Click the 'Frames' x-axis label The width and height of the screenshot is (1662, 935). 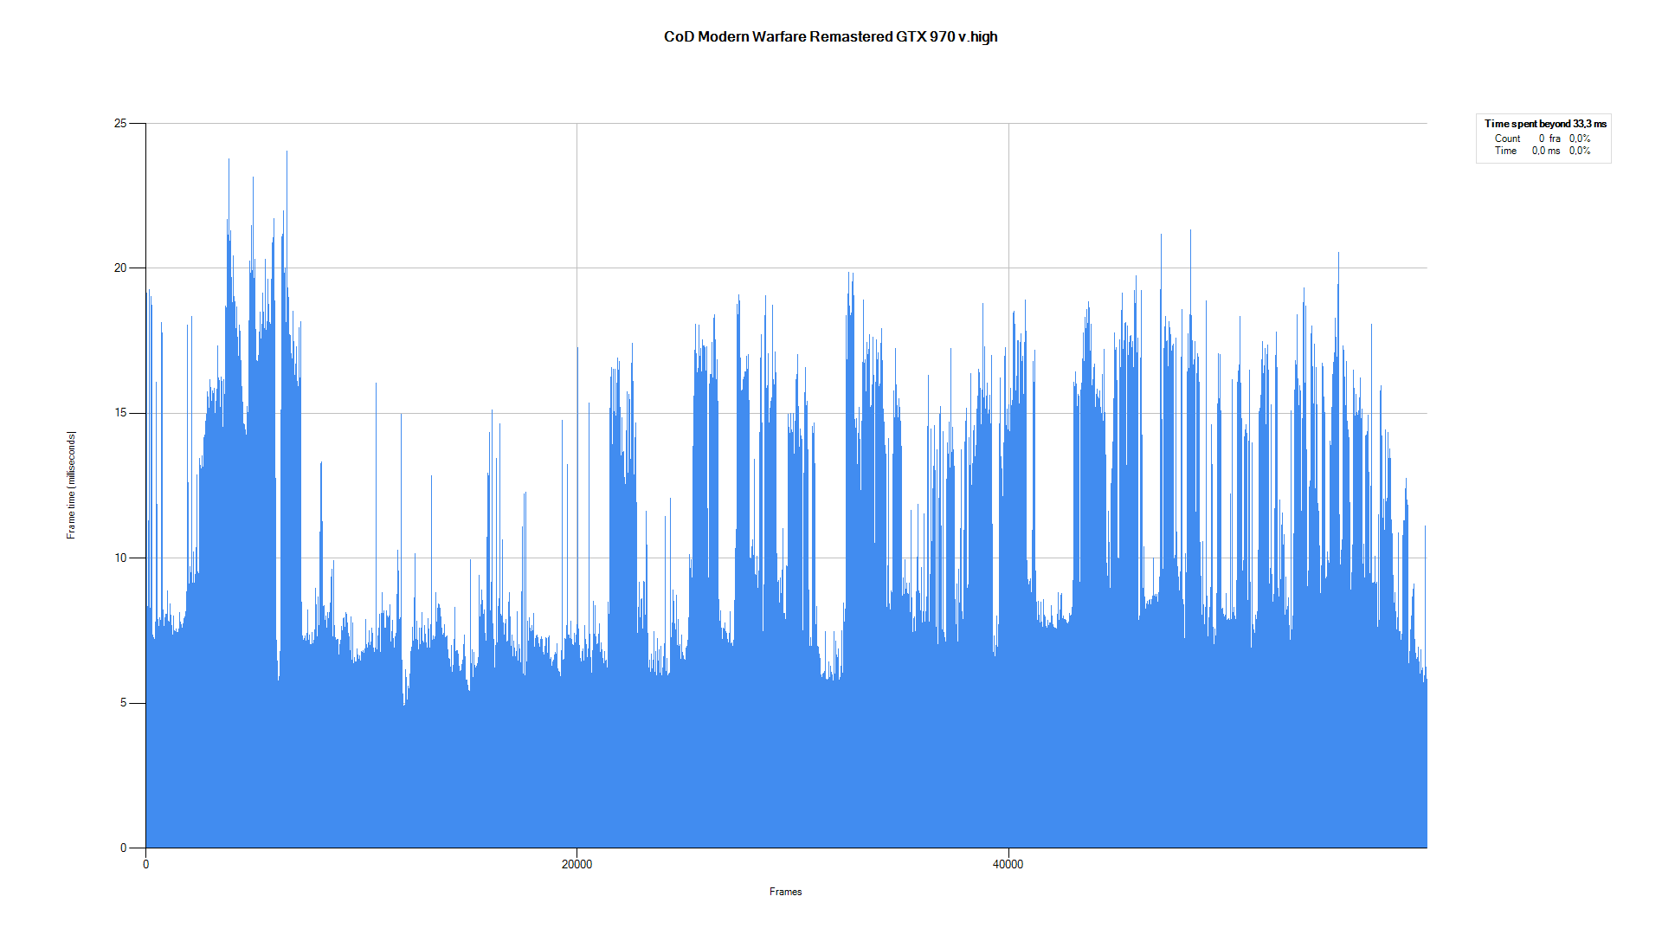click(785, 892)
